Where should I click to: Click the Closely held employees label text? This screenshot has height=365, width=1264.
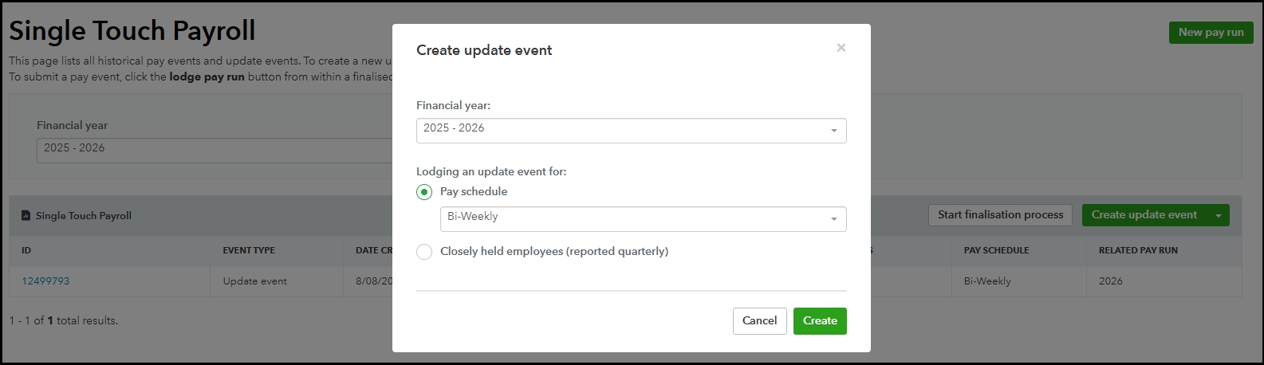click(x=554, y=252)
